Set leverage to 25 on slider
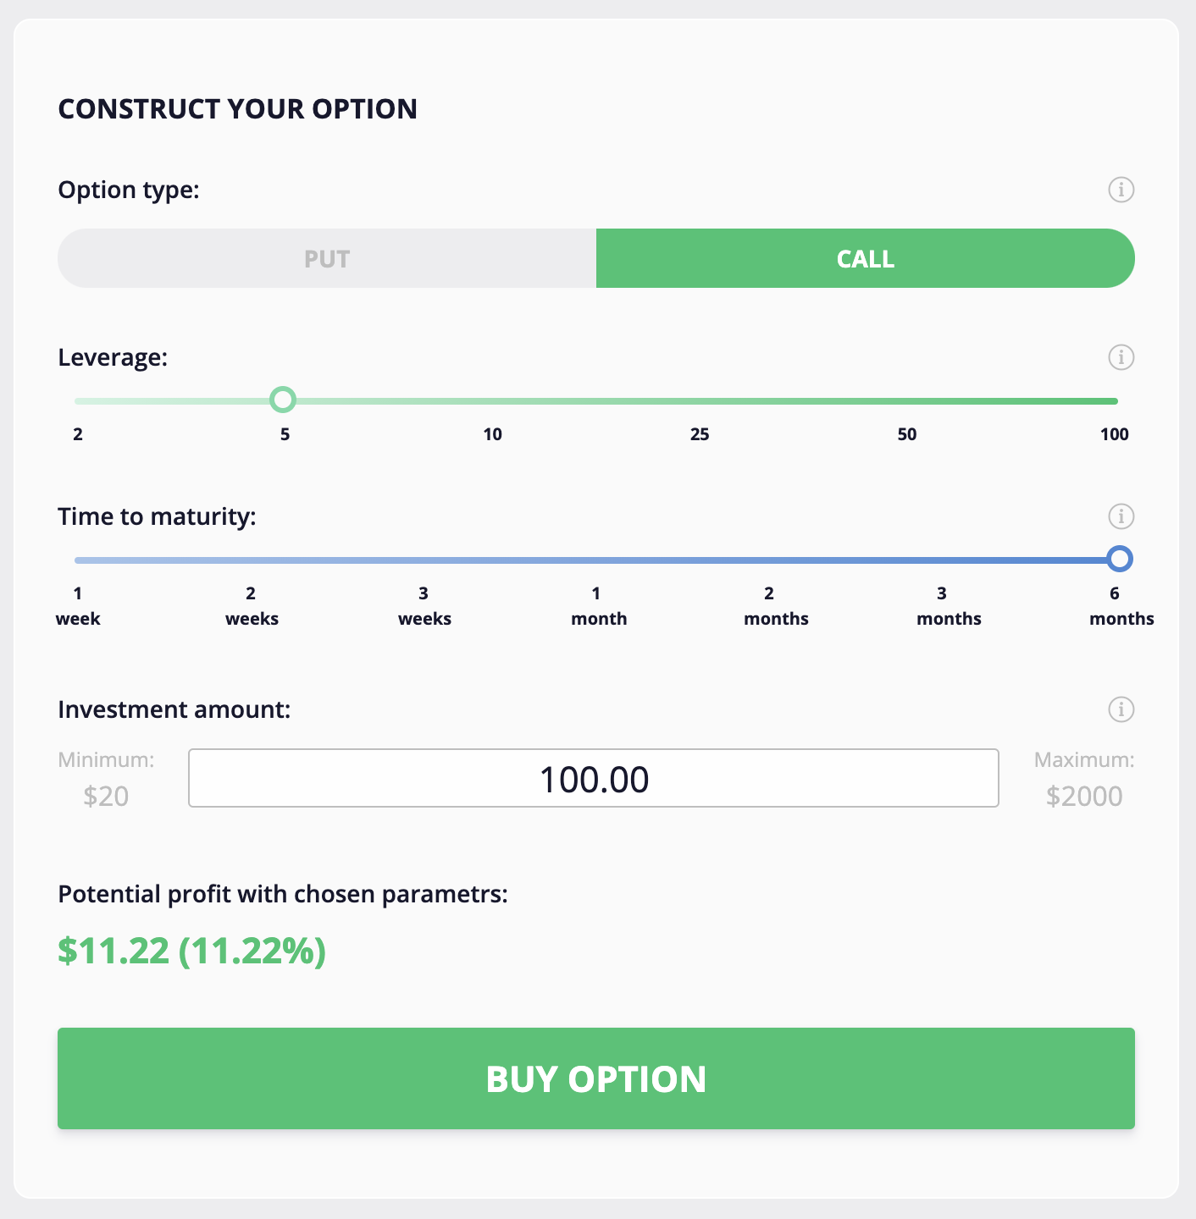This screenshot has height=1219, width=1196. [x=700, y=401]
